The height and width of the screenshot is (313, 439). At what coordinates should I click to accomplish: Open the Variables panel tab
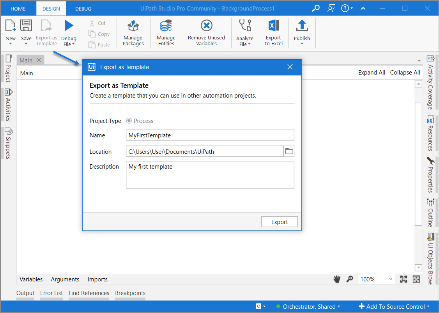(x=31, y=279)
